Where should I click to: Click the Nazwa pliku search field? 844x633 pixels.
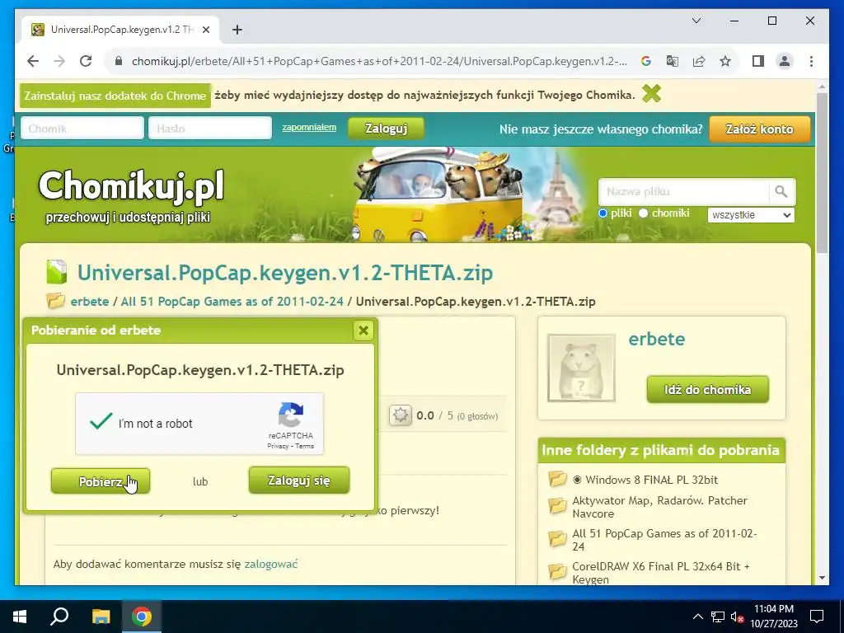click(x=683, y=191)
